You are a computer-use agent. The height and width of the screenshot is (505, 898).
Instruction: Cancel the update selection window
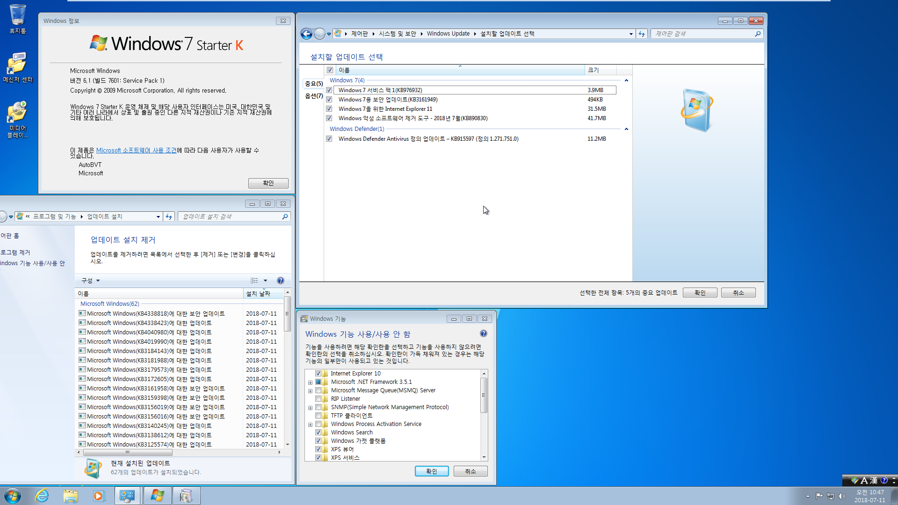click(739, 293)
